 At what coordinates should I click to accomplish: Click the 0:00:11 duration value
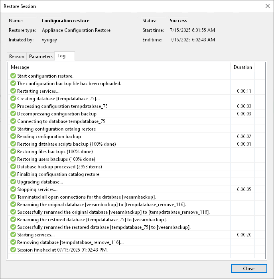(244, 91)
